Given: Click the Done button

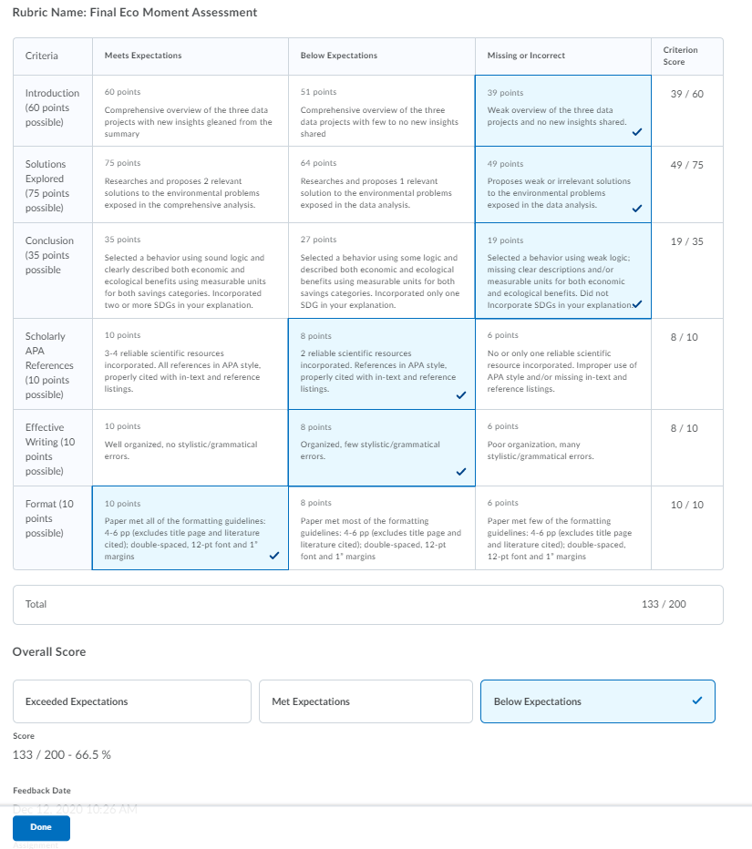Looking at the screenshot, I should [41, 827].
